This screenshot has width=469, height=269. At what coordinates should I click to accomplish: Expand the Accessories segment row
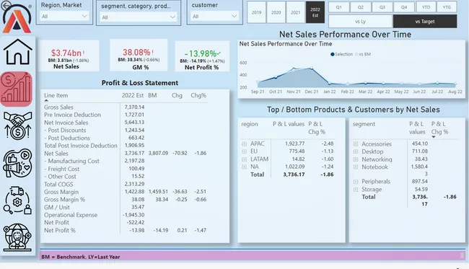[356, 144]
